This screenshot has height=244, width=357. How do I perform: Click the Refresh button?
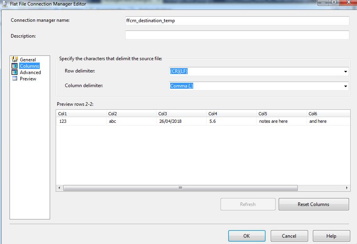248,204
